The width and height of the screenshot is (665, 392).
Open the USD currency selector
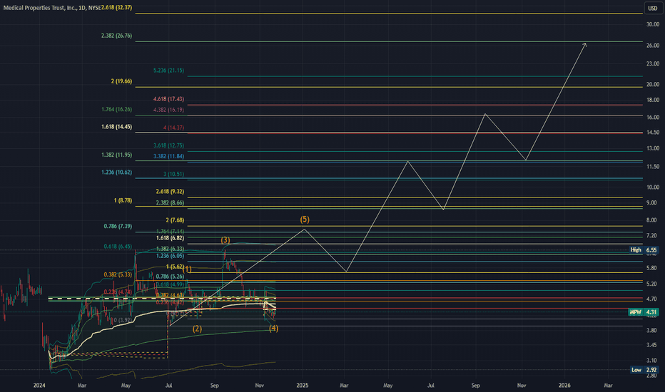click(653, 8)
